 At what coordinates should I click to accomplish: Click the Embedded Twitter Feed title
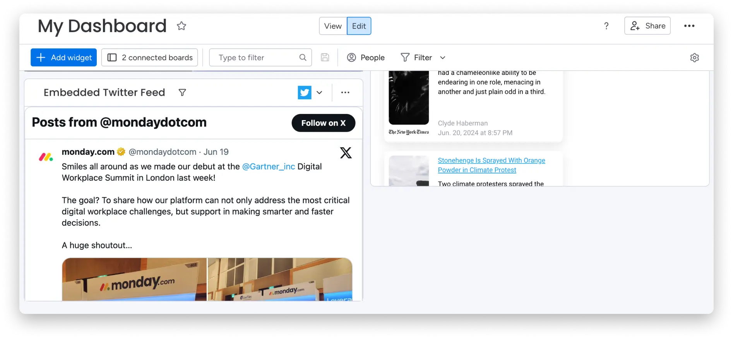(104, 93)
